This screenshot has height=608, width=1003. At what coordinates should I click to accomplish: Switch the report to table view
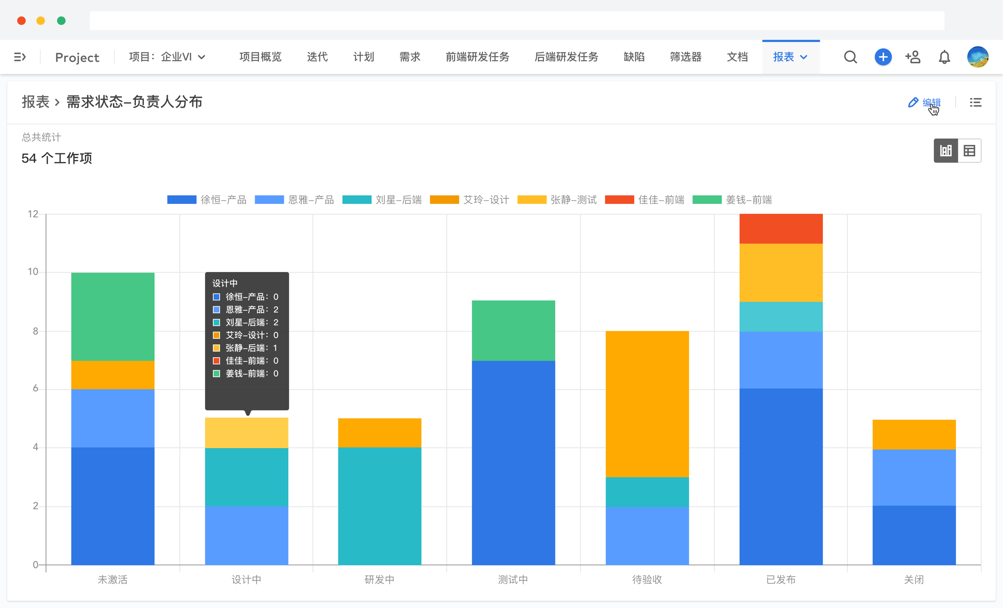point(970,150)
